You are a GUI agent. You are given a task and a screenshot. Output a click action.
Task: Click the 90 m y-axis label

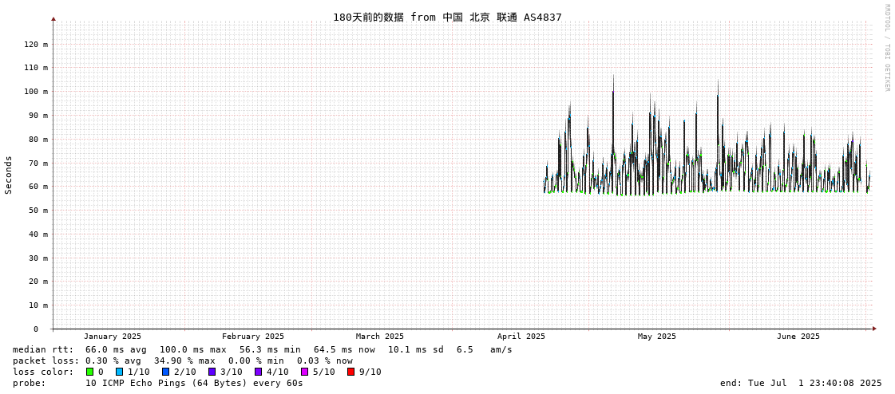39,115
